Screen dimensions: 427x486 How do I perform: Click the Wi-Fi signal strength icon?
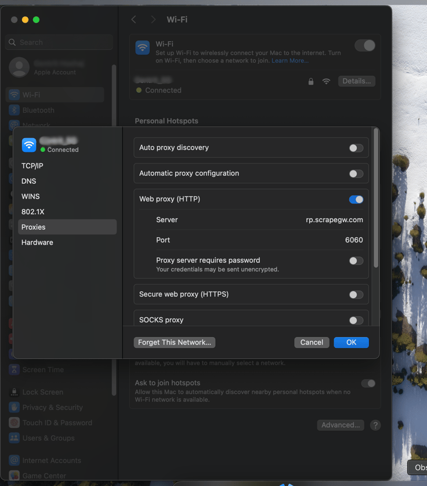326,82
